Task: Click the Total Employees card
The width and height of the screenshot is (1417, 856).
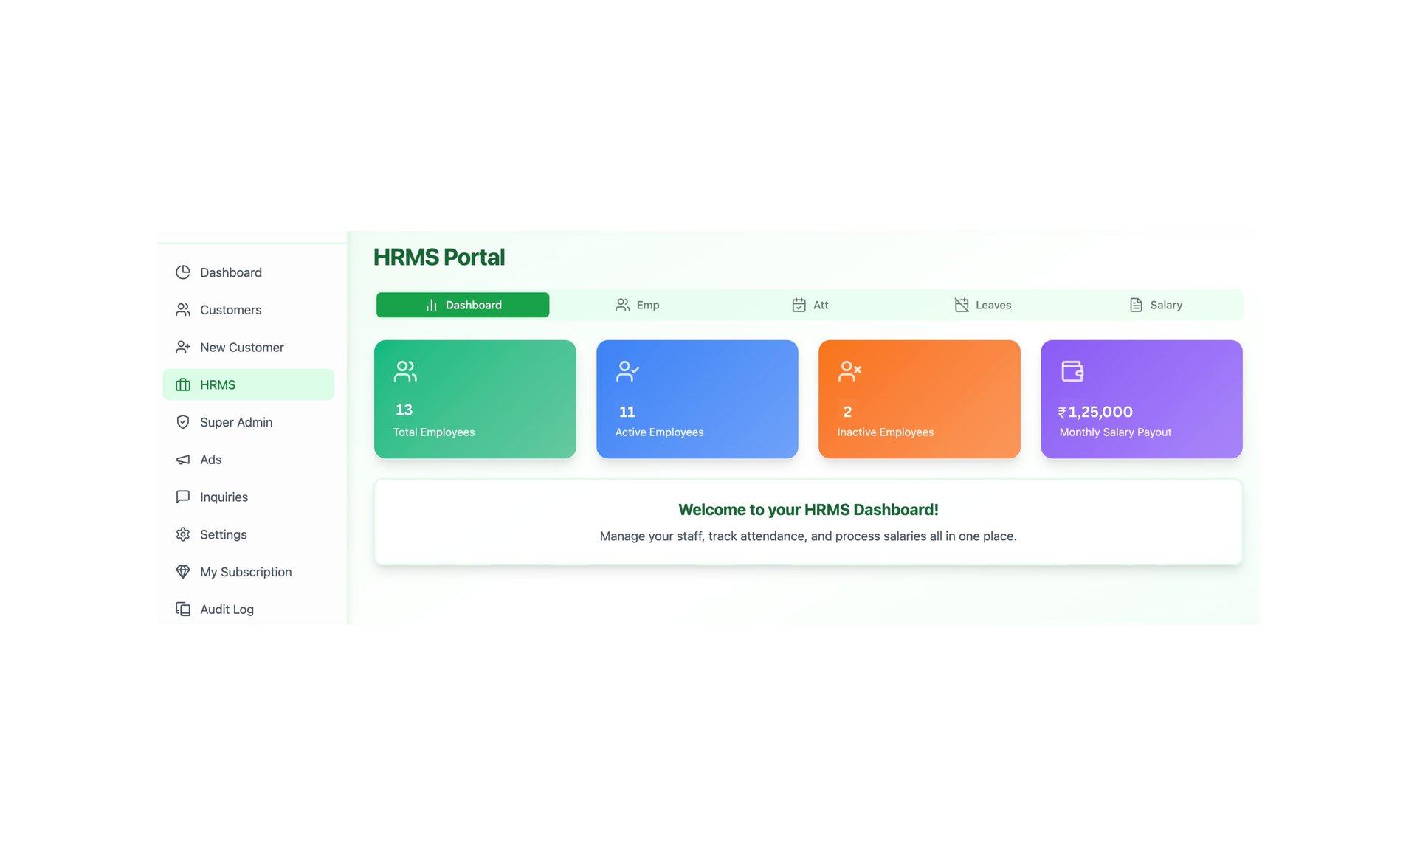Action: click(x=475, y=399)
